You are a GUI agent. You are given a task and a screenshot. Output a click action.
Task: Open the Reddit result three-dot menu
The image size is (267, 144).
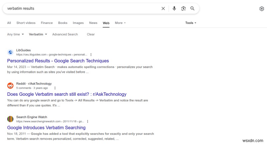pyautogui.click(x=55, y=88)
